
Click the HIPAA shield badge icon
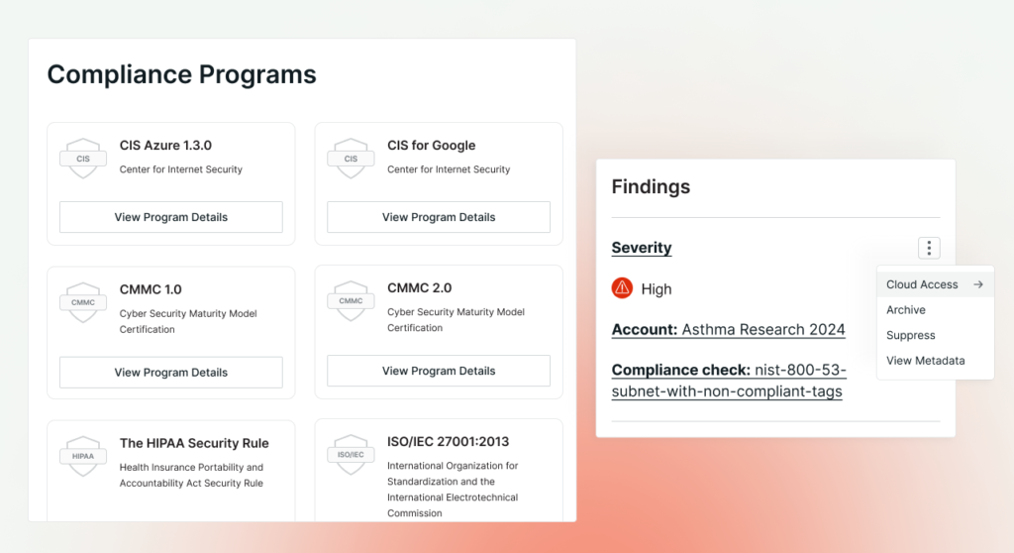coord(83,456)
